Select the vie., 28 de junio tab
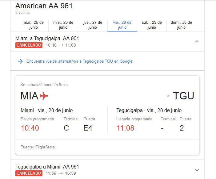Screen dimensions: 216x179 (122, 25)
